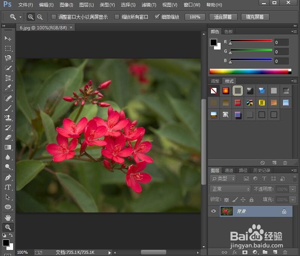Select the Ellipse shape tool
The width and height of the screenshot is (300, 256).
8,207
